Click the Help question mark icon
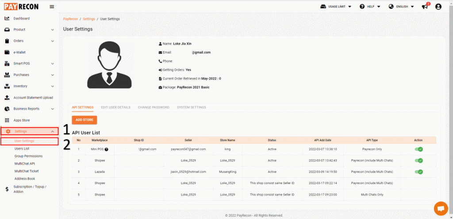 pyautogui.click(x=362, y=7)
